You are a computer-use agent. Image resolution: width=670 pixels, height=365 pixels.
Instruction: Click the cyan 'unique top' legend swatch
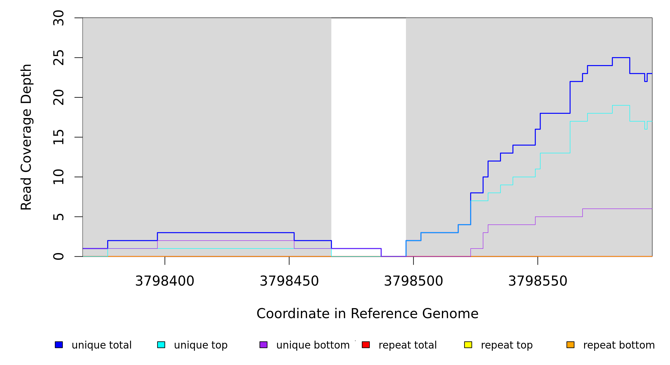161,345
